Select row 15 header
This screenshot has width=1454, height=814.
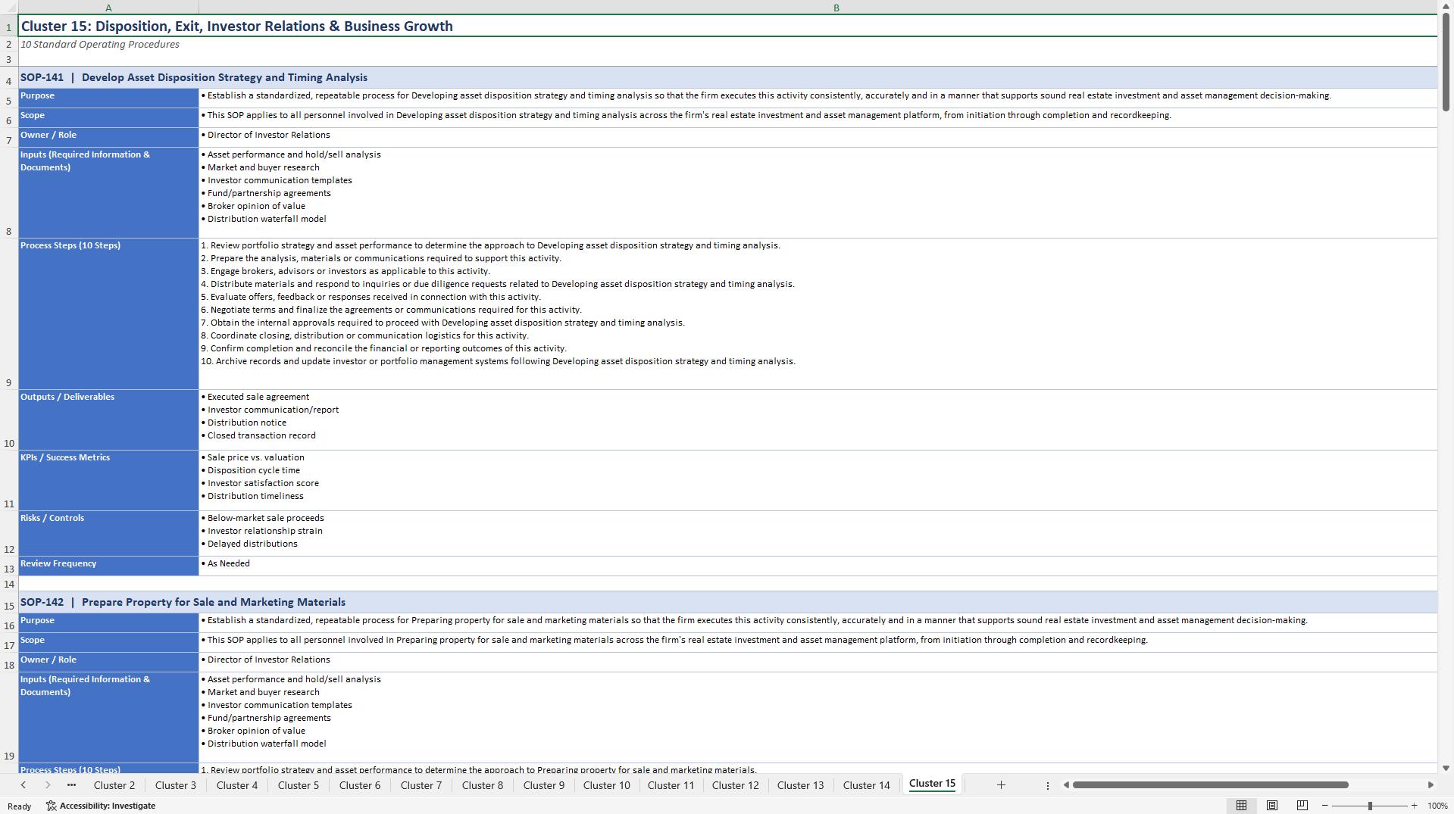[9, 603]
